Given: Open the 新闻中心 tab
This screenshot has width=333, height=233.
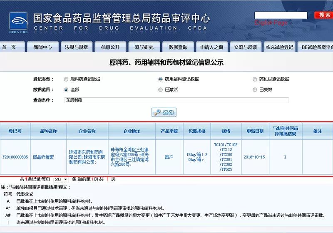Looking at the screenshot, I should click(x=43, y=47).
